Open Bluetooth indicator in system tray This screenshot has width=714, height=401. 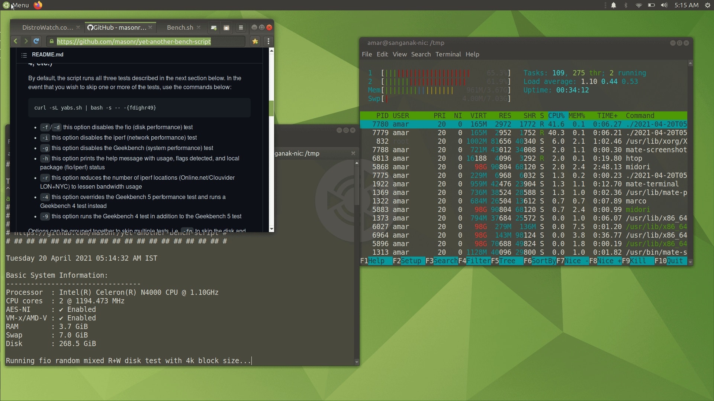click(x=626, y=5)
